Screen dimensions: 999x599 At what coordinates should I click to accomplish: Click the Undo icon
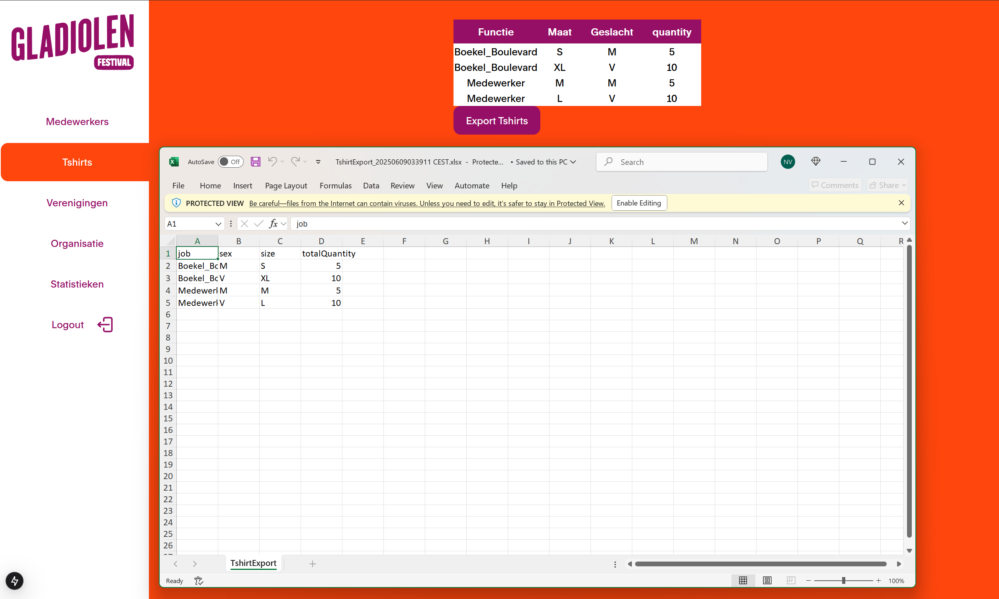(x=273, y=161)
